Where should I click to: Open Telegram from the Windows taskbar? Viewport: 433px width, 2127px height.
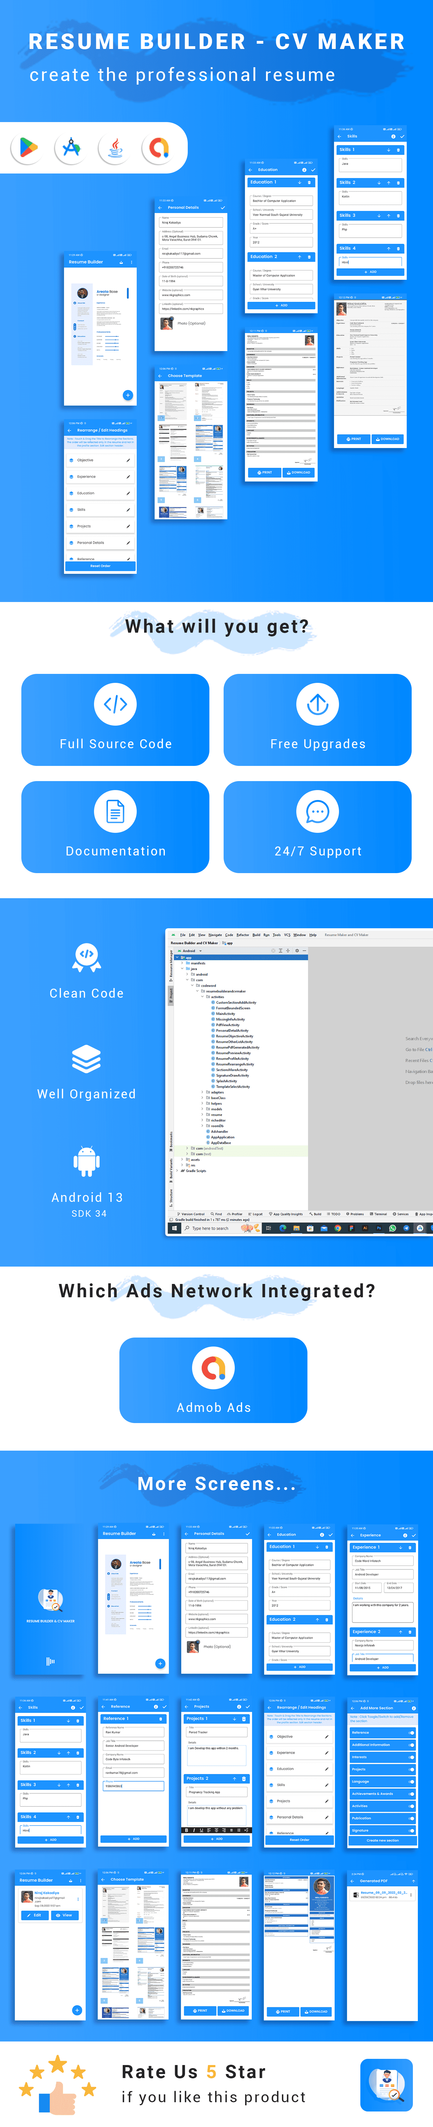tap(407, 1228)
